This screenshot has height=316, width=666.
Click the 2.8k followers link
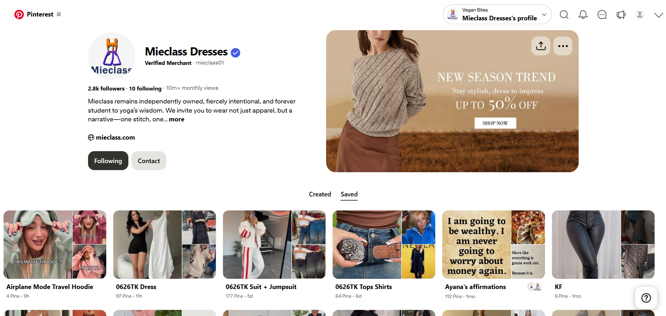[x=106, y=88]
